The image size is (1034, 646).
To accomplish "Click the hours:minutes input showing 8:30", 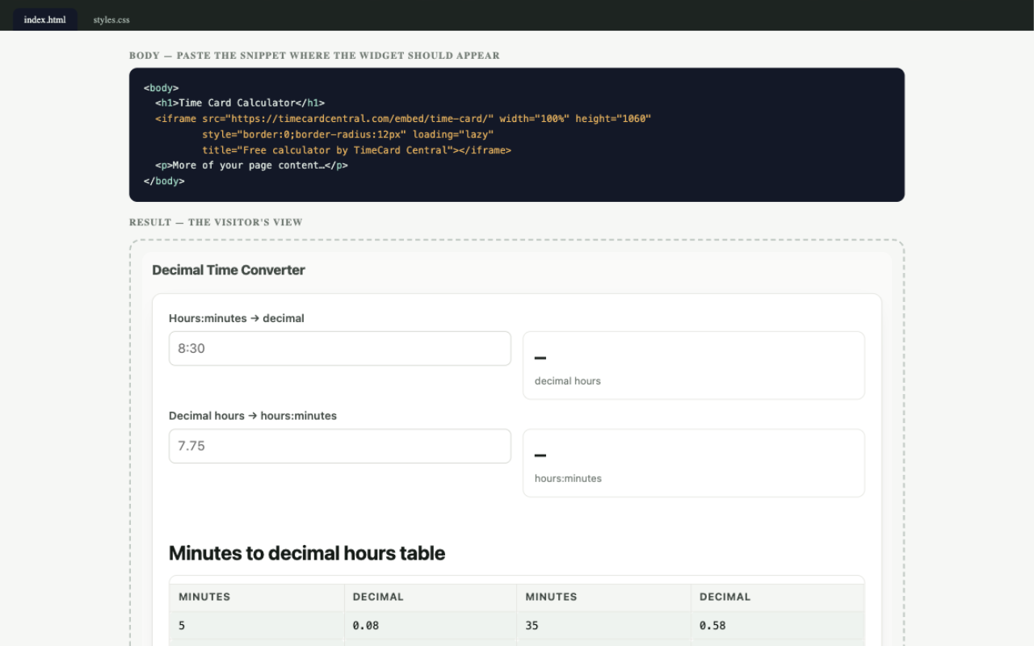I will click(340, 348).
